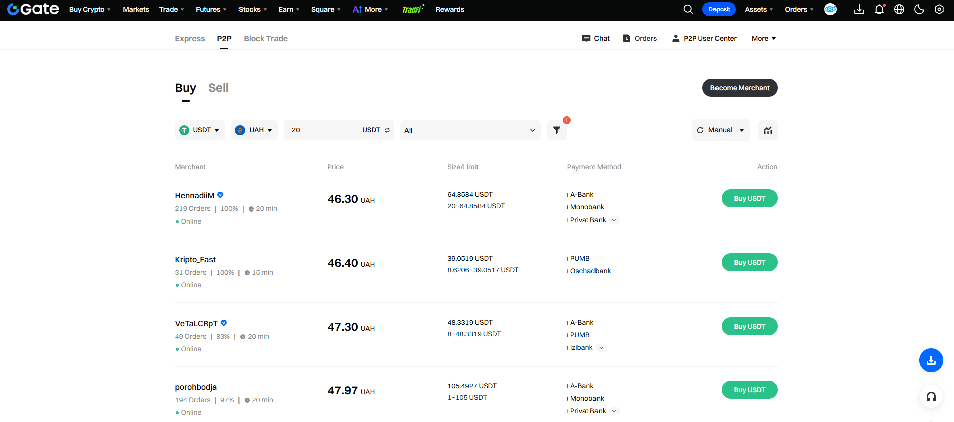Expand porohbodja's payment methods list
This screenshot has width=954, height=422.
[614, 411]
